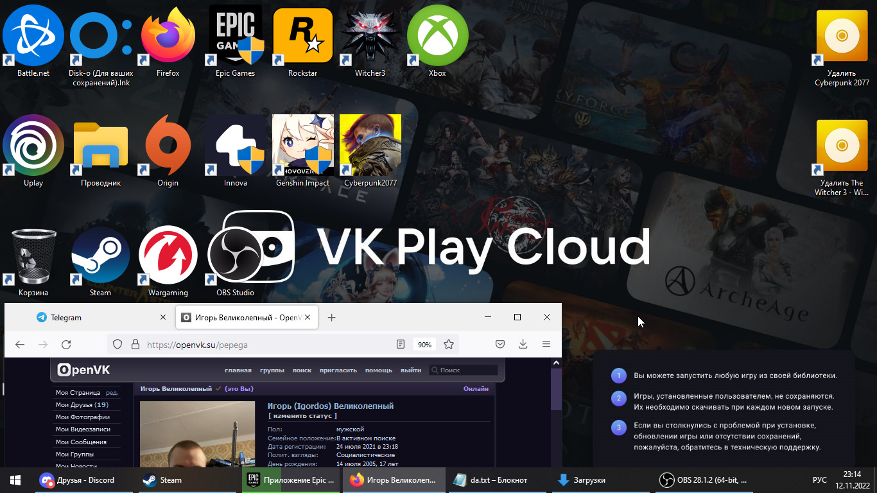877x493 pixels.
Task: Select the Rockstar launcher desktop icon
Action: [x=303, y=40]
